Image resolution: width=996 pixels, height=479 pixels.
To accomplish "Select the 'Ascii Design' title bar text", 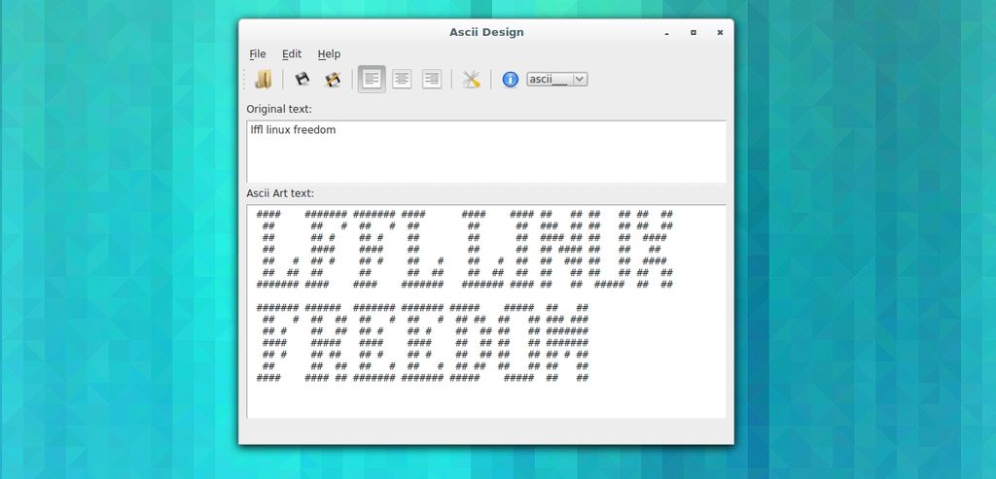I will click(486, 32).
